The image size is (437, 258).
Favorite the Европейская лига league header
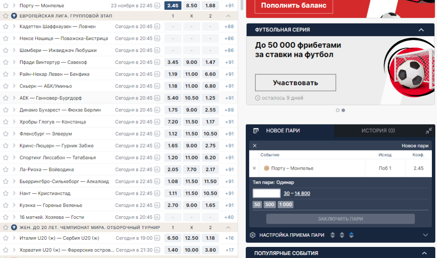tap(6, 16)
